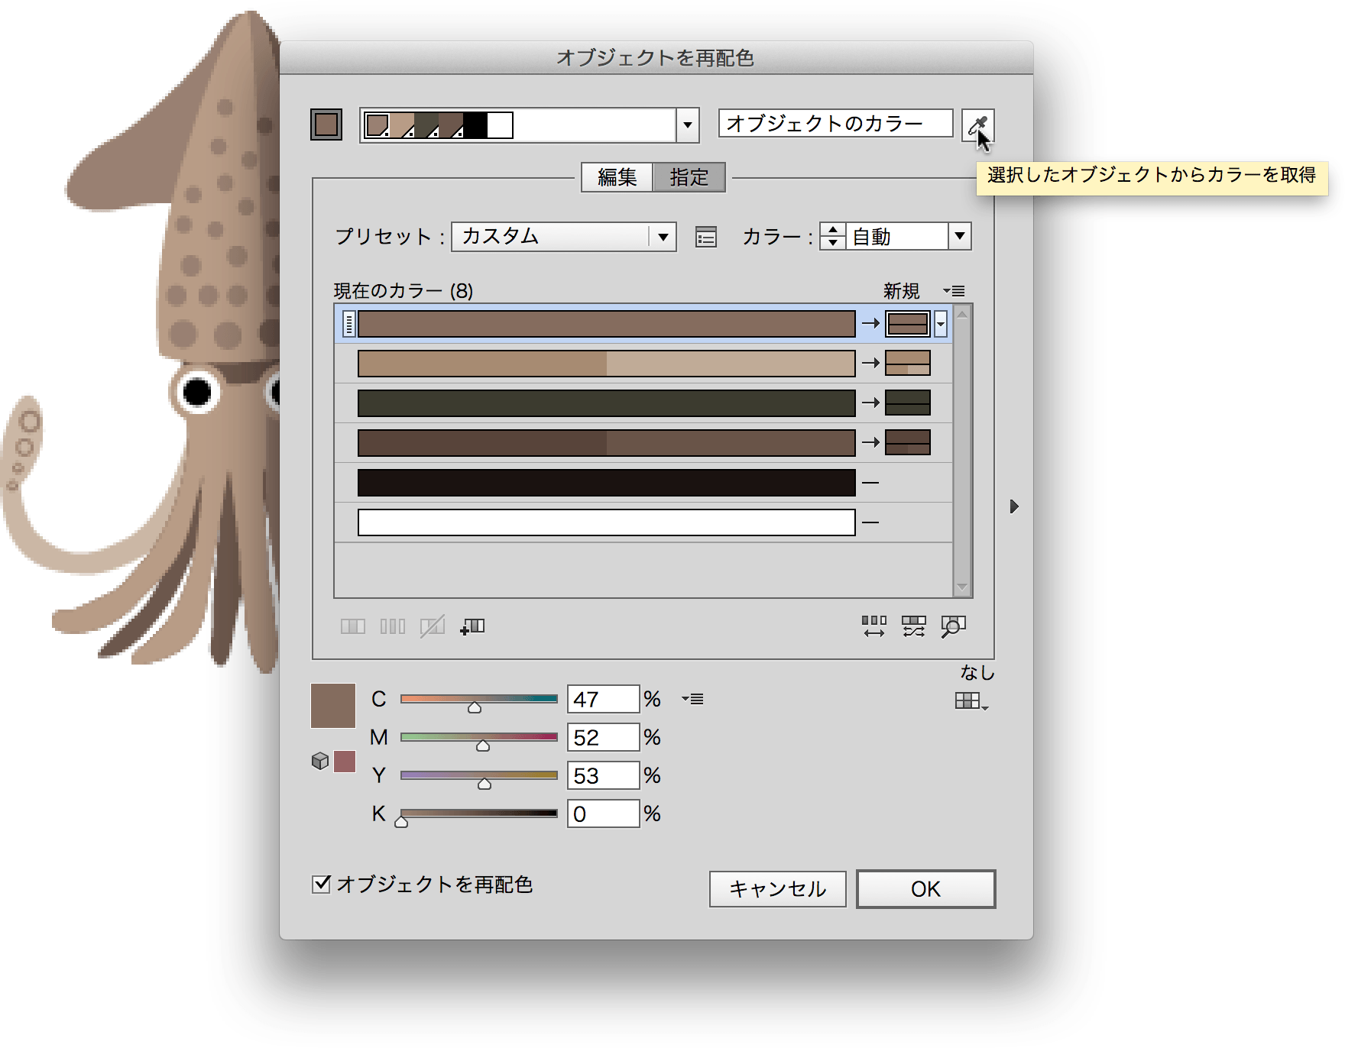Click the M value field showing 52

click(603, 737)
